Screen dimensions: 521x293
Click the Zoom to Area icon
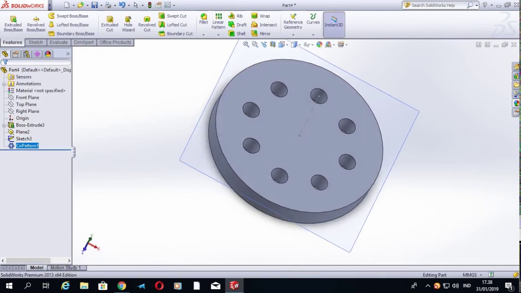coord(255,44)
